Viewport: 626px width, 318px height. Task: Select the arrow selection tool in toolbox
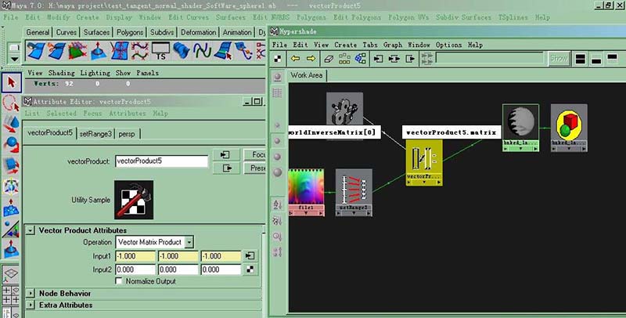coord(11,83)
